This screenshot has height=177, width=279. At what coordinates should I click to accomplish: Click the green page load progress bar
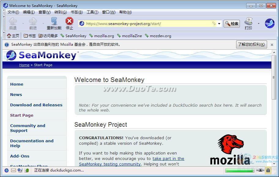tap(240, 170)
